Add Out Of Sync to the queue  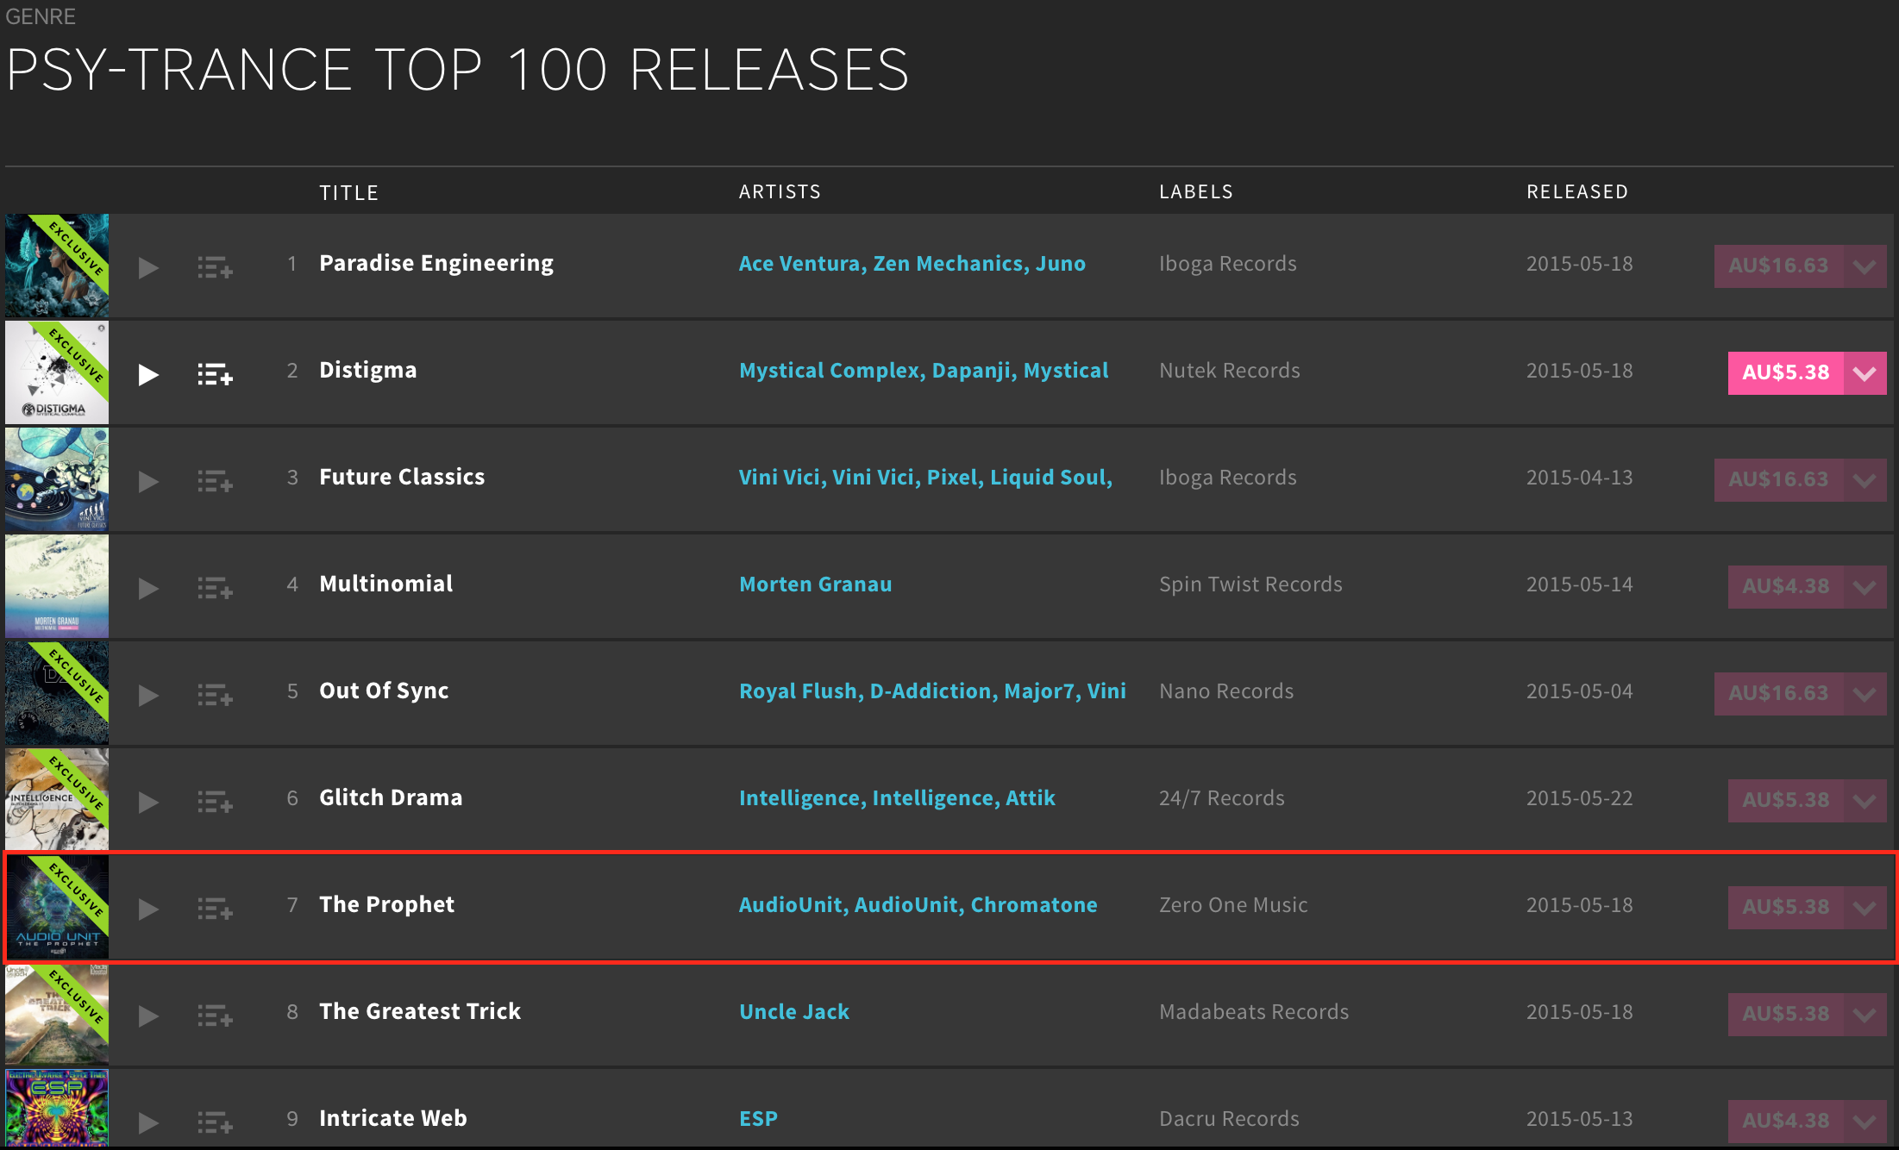(215, 695)
